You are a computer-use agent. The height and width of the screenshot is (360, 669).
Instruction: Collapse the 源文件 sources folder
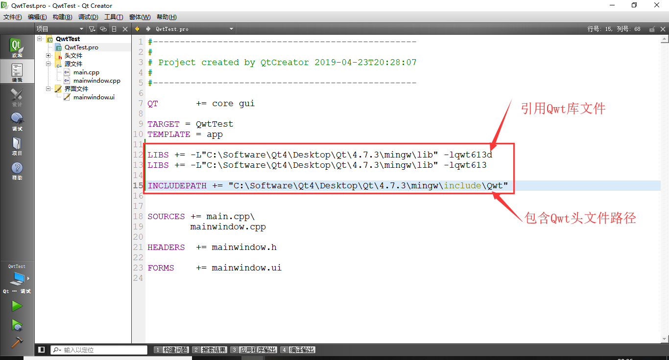[x=48, y=64]
